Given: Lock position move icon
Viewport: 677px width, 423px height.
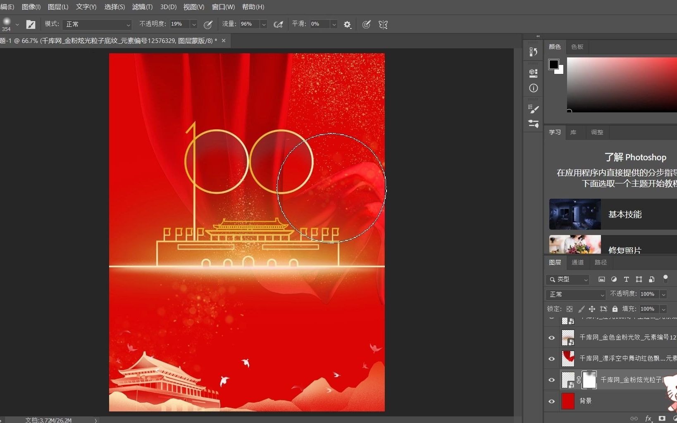Looking at the screenshot, I should tap(592, 309).
